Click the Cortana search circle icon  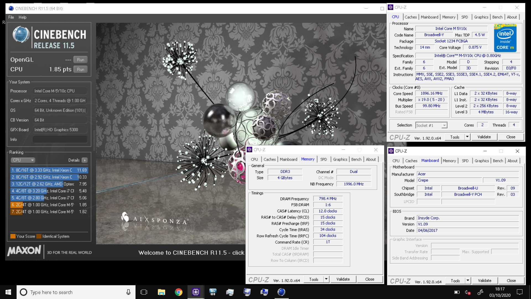click(x=24, y=292)
